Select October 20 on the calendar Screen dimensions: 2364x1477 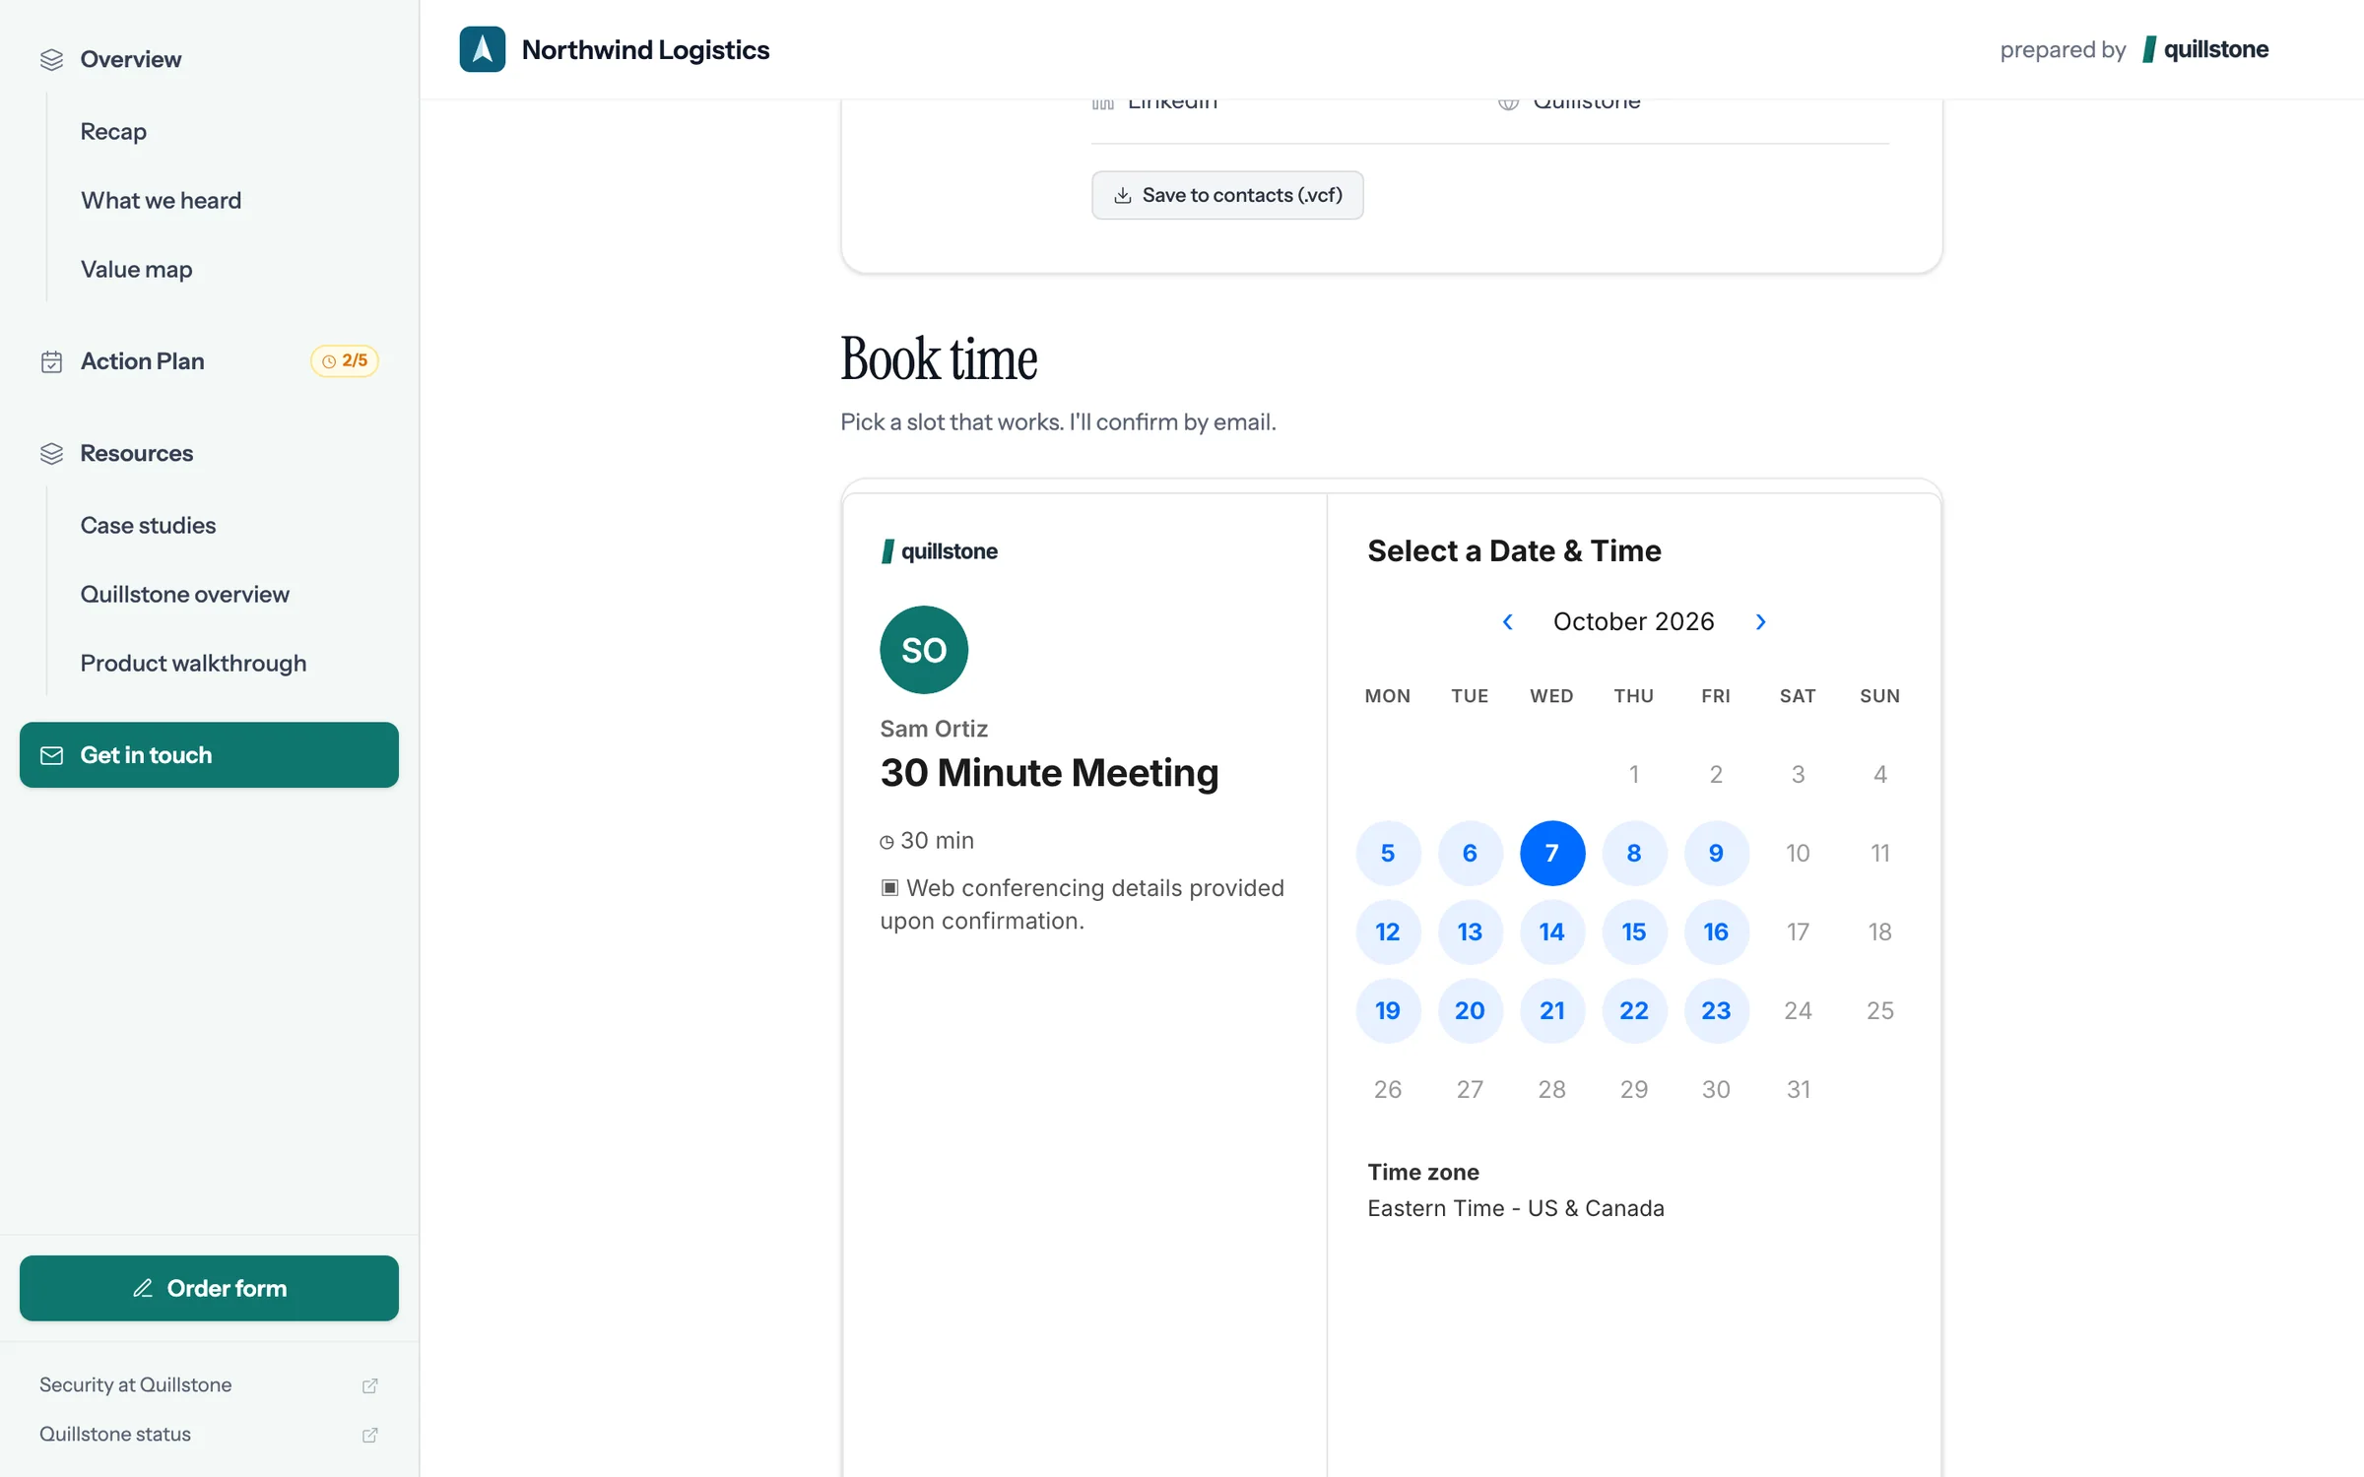(1470, 1010)
